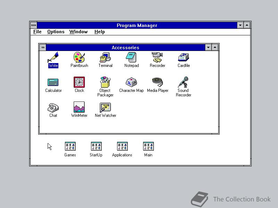The image size is (278, 208).
Task: Open Program Manager's Control menu box
Action: [x=34, y=25]
